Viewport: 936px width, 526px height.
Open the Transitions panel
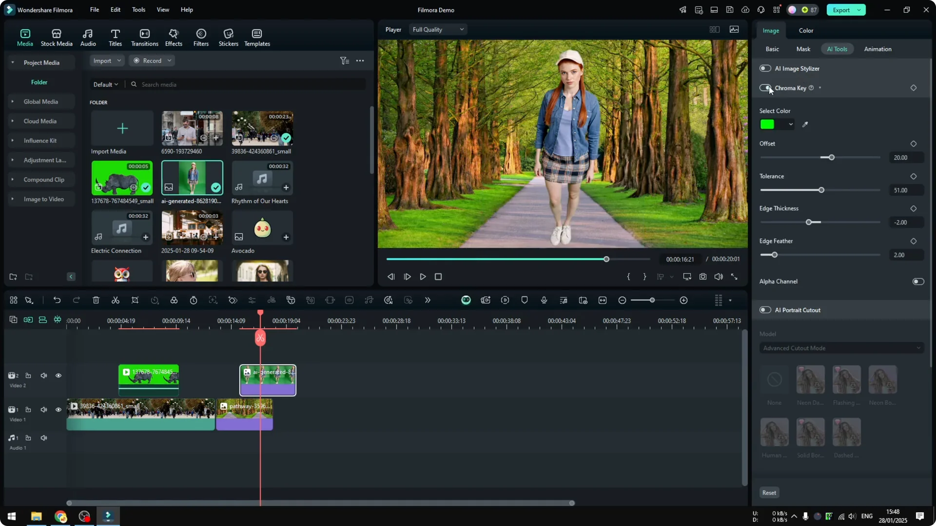tap(144, 37)
